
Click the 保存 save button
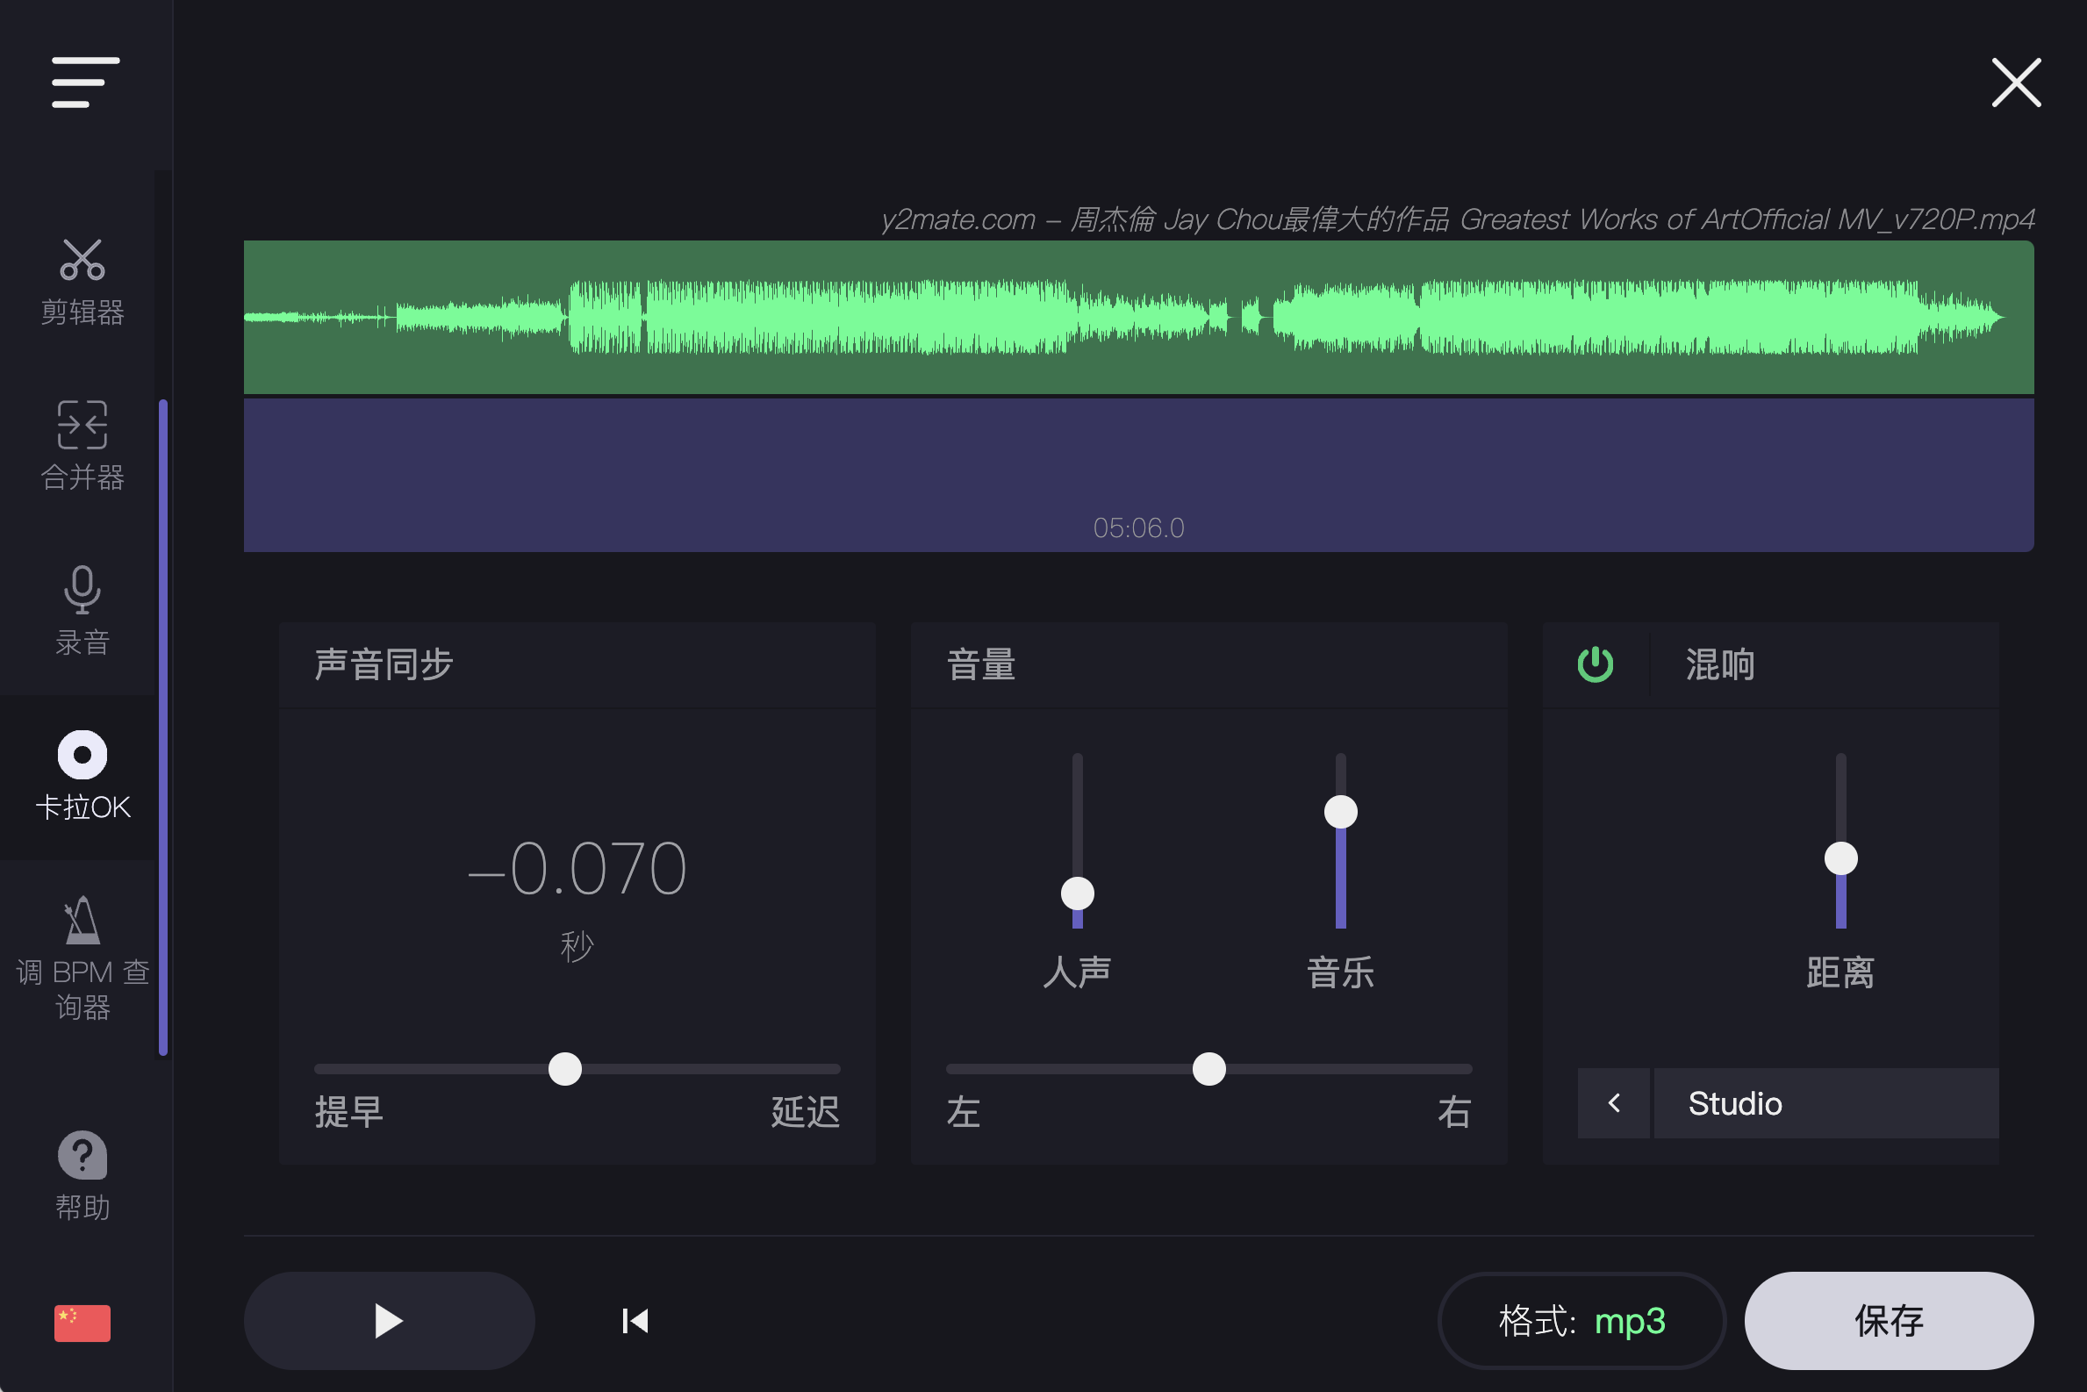1888,1321
